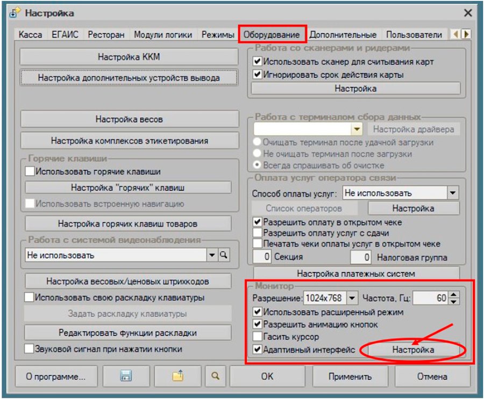Open the monitor 'Разрешение' dropdown

352,298
